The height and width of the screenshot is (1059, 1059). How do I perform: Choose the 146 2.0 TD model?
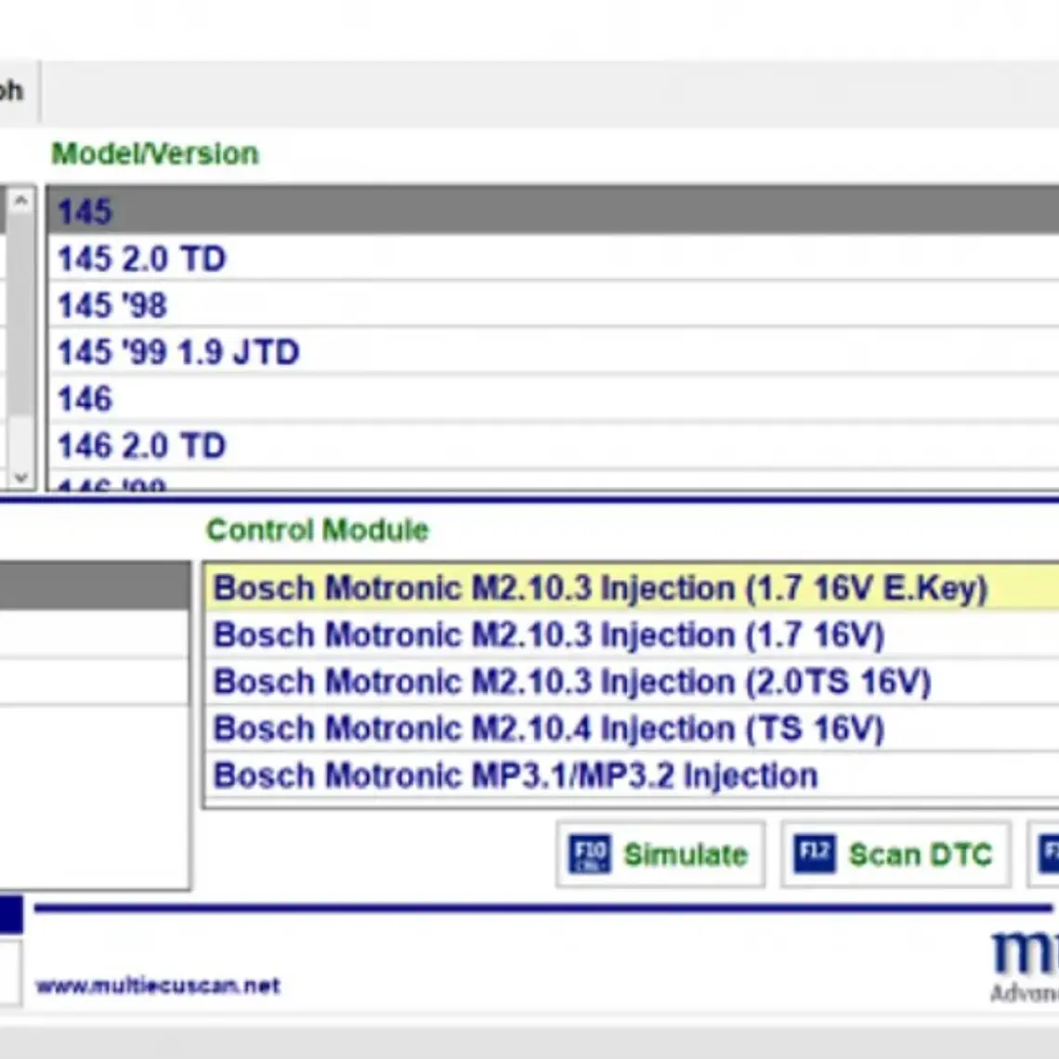pos(554,445)
